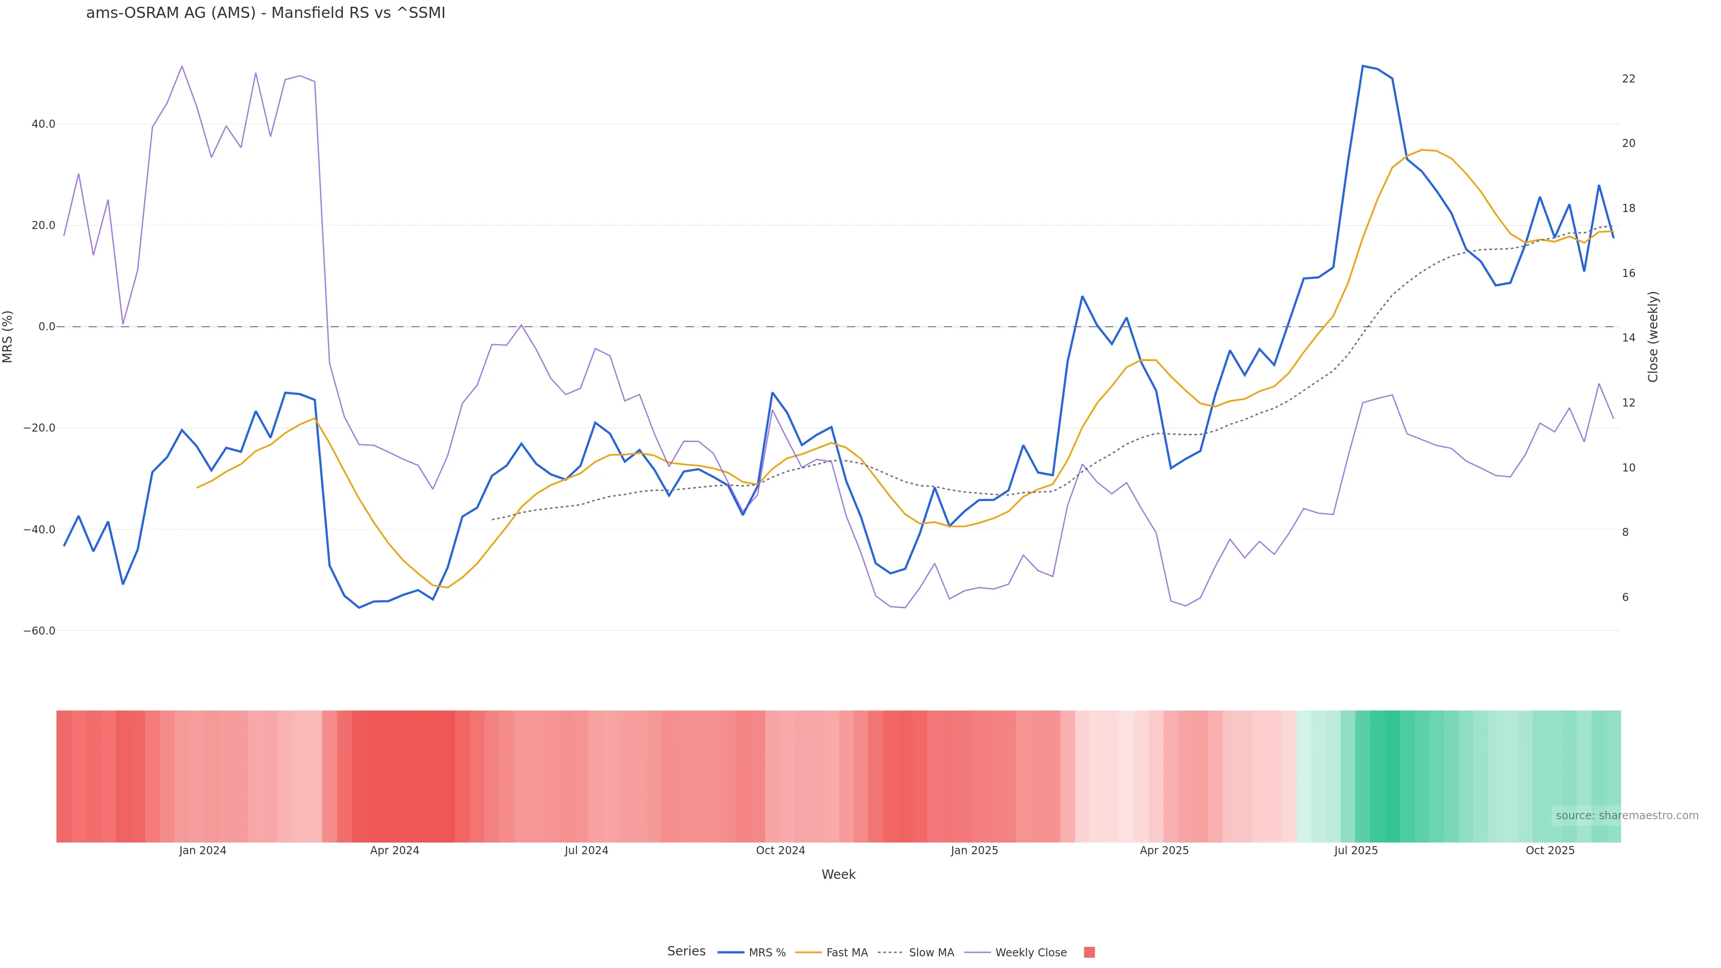
Task: Hide the Weekly Close legend series
Action: pyautogui.click(x=1016, y=953)
